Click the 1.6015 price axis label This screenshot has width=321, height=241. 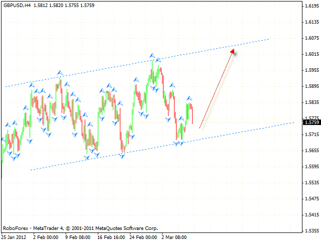click(x=311, y=54)
